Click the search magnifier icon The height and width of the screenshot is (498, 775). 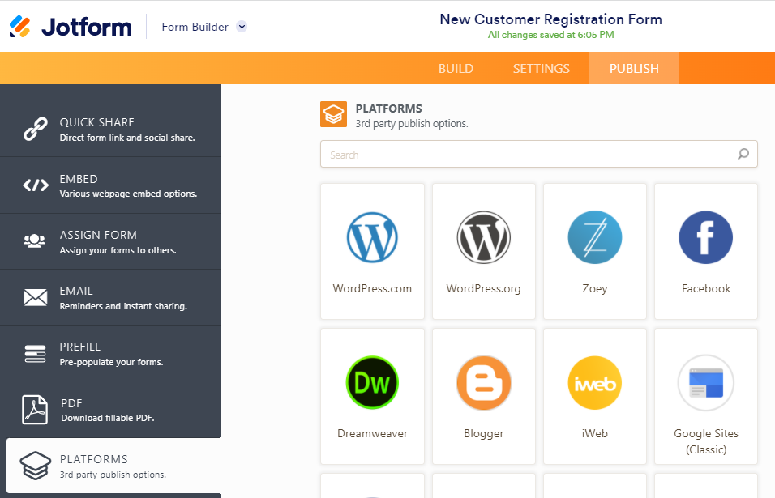pos(743,155)
